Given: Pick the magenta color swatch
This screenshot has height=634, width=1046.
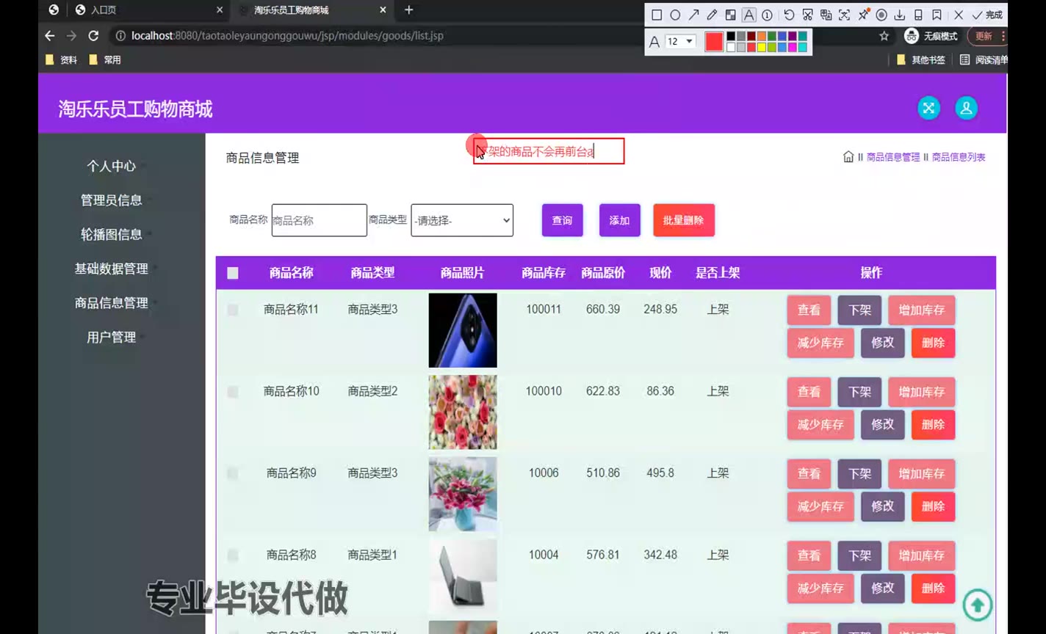Looking at the screenshot, I should pyautogui.click(x=793, y=47).
